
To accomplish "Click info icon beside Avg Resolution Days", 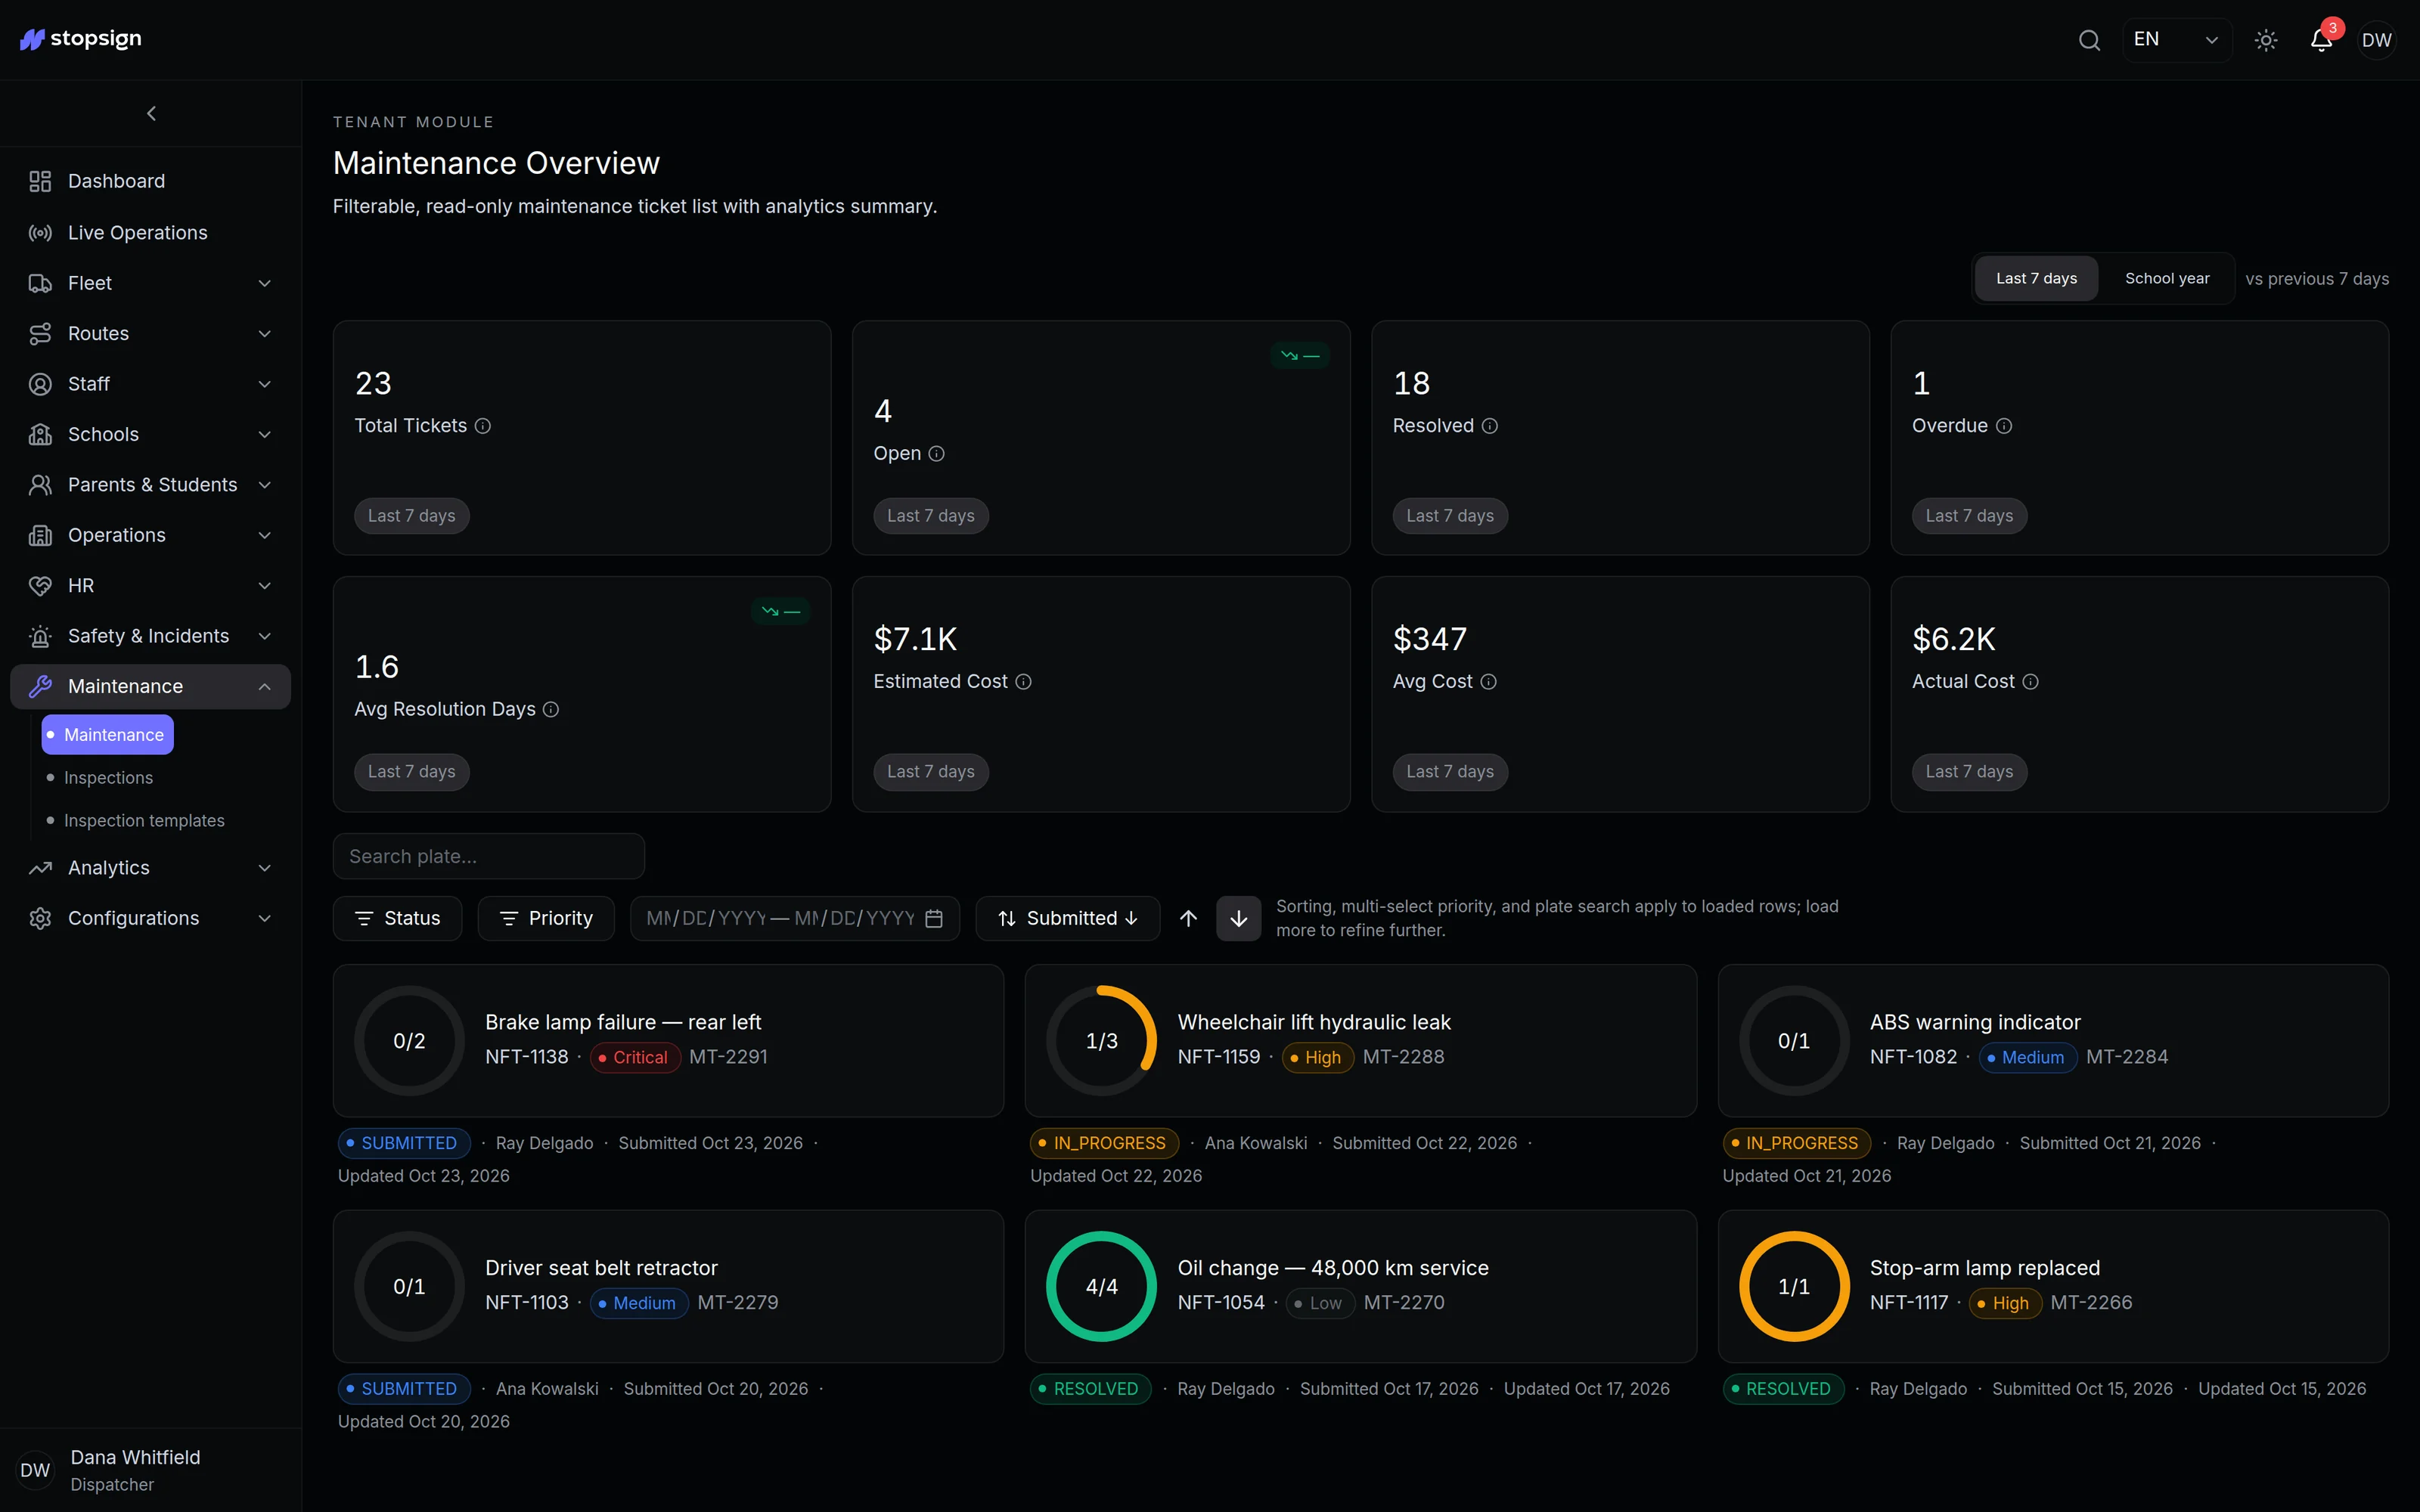I will coord(550,710).
